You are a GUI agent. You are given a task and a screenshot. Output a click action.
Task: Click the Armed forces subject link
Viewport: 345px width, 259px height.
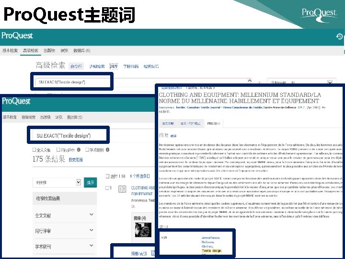[211, 238]
